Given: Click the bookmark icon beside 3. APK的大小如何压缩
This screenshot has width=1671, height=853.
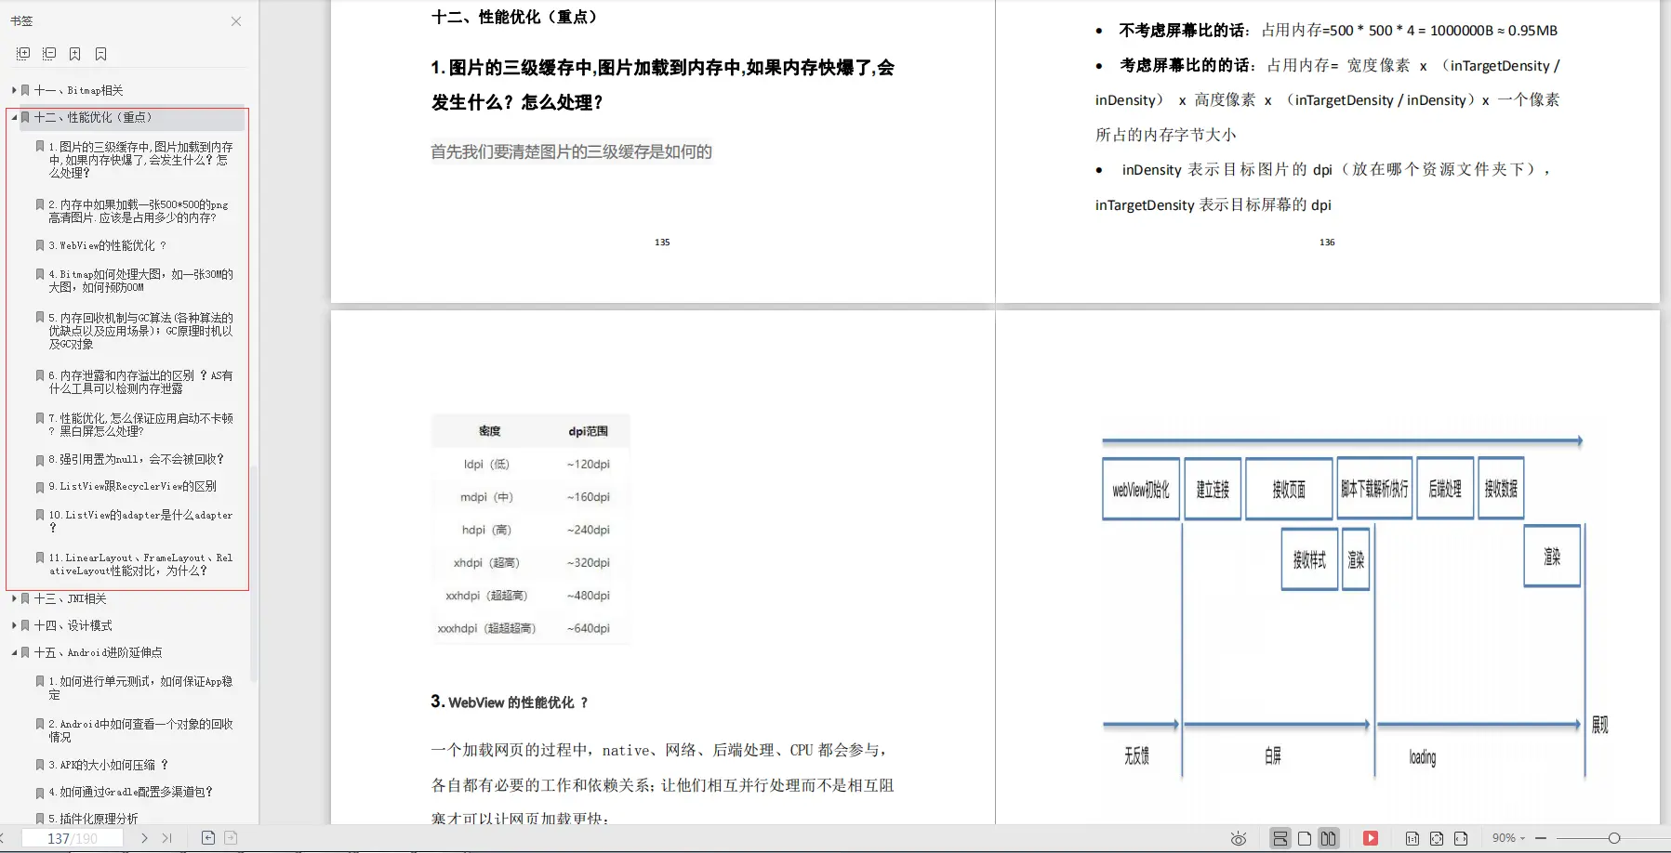Looking at the screenshot, I should point(40,765).
